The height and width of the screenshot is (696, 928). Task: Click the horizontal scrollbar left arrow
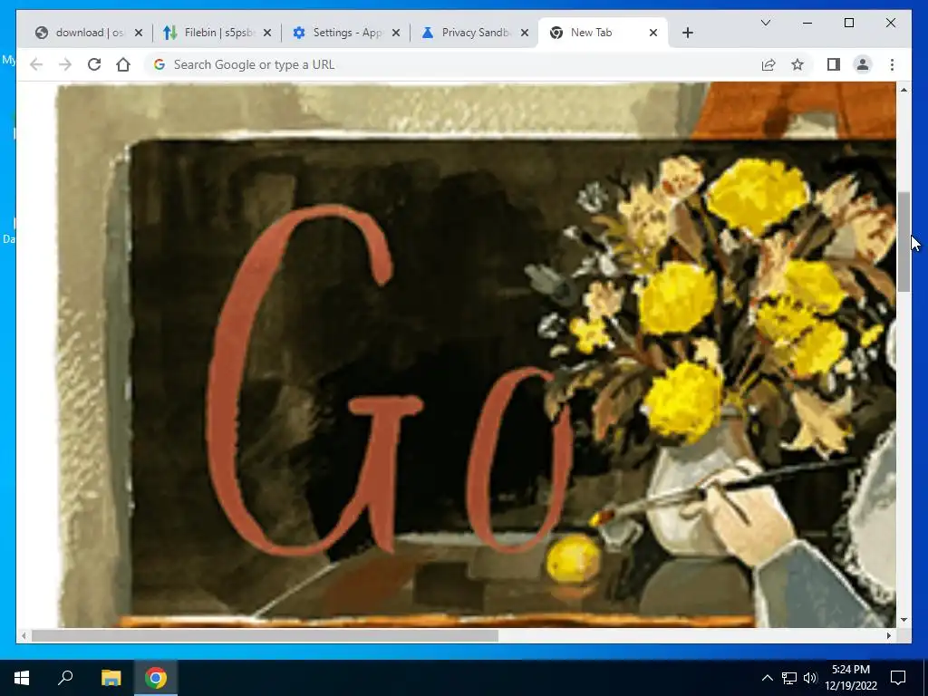tap(23, 635)
